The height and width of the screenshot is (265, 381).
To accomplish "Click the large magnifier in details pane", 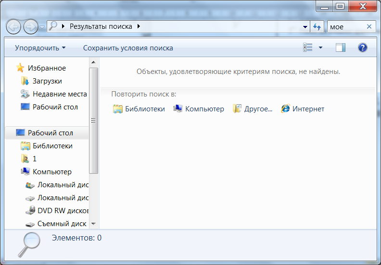I will [29, 245].
